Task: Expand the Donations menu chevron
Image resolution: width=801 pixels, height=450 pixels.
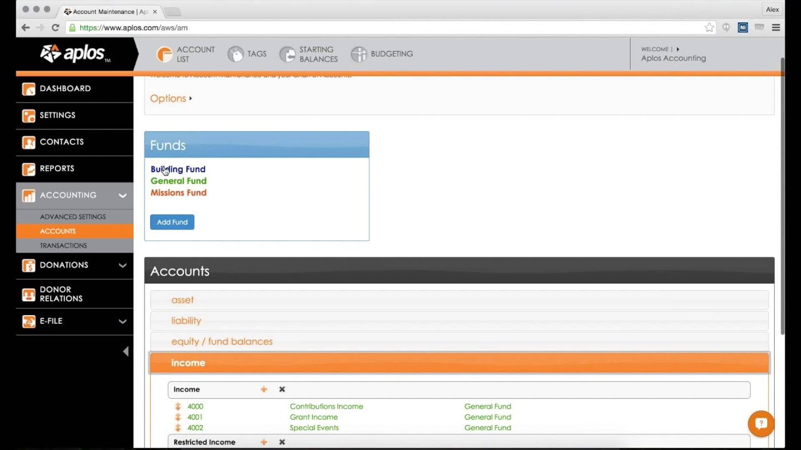Action: coord(123,265)
